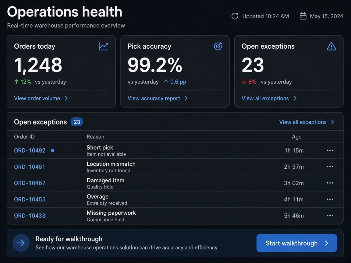This screenshot has width=351, height=263.
Task: Open order ORD-10492
Action: (30, 150)
